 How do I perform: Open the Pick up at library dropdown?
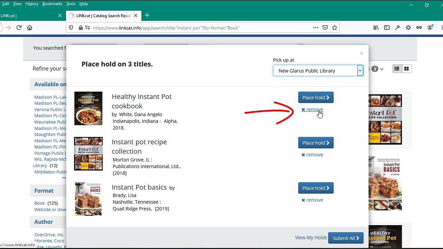[318, 71]
